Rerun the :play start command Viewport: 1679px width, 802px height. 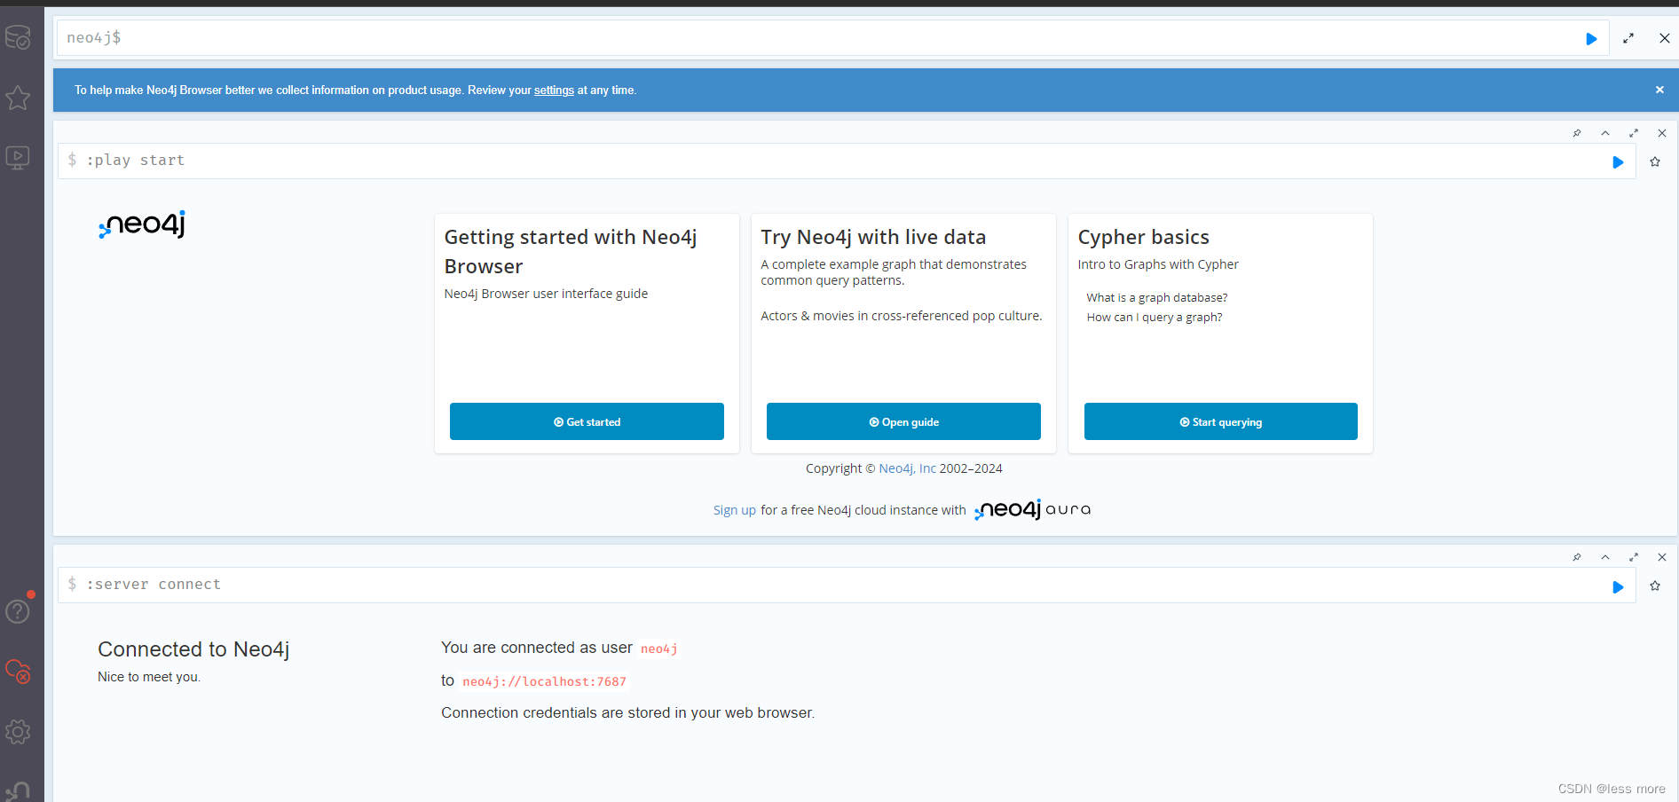pos(1618,162)
